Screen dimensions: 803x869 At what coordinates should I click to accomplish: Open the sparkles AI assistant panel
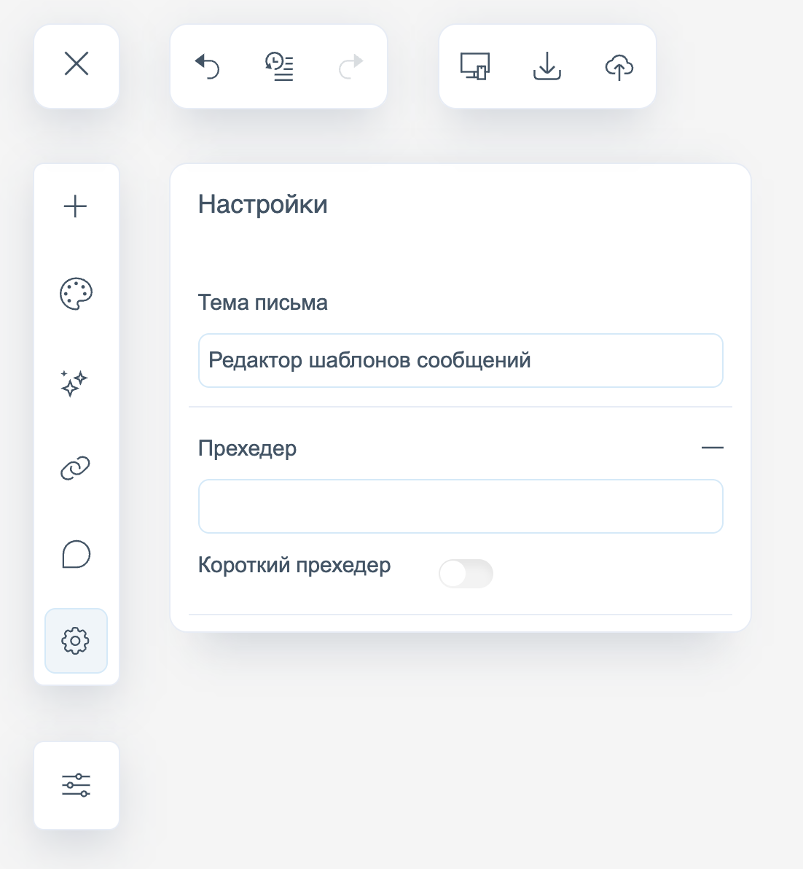tap(74, 382)
